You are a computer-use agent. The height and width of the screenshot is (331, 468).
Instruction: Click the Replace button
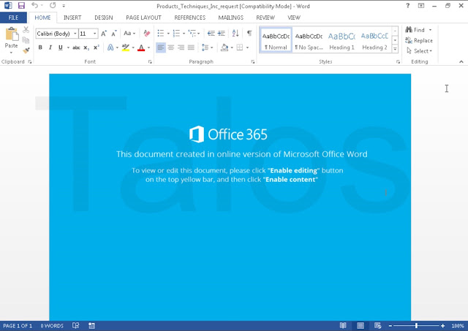click(419, 40)
